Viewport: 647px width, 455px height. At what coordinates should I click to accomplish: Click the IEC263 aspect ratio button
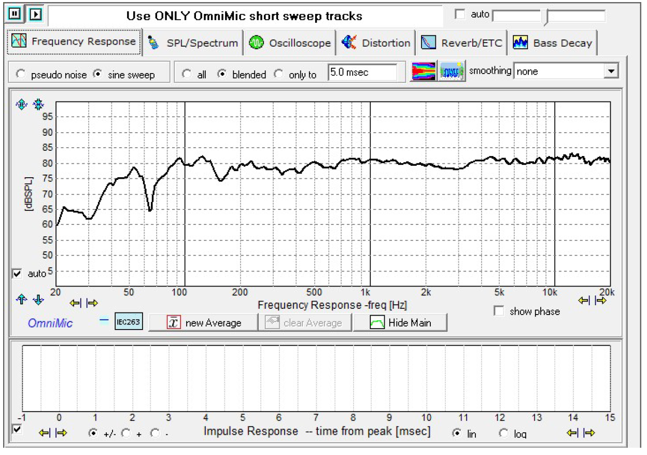pos(128,322)
